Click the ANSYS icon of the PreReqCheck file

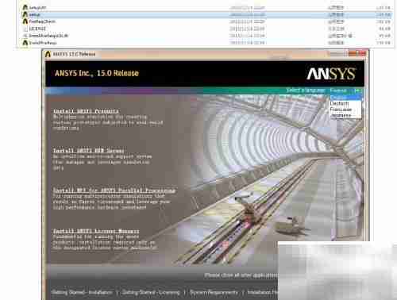[25, 21]
